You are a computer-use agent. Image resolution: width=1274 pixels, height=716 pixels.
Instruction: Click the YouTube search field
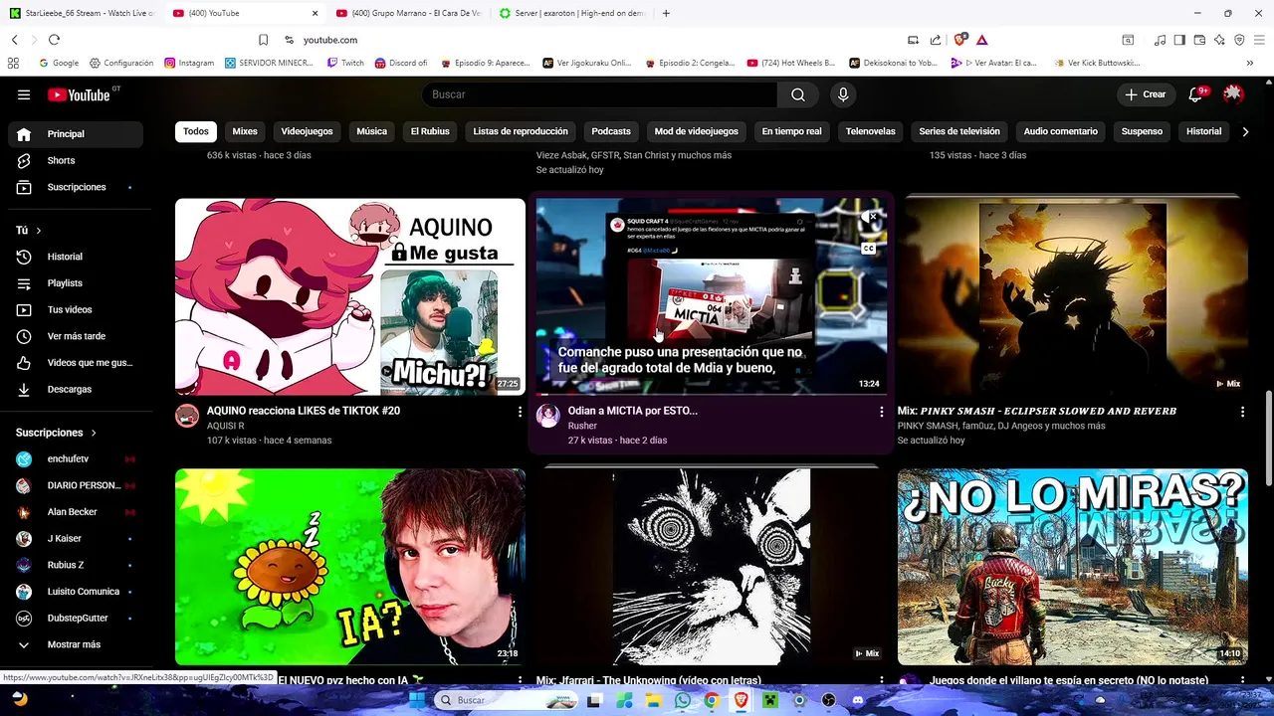pyautogui.click(x=599, y=94)
